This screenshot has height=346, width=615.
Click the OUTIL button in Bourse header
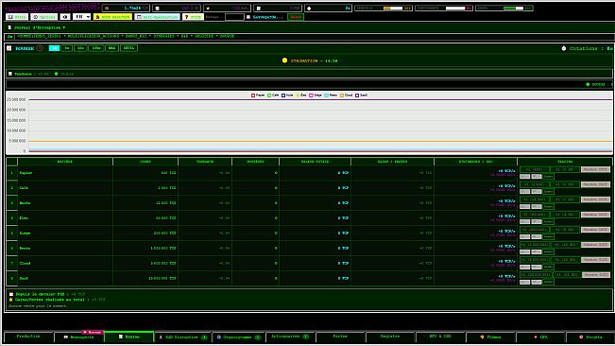[128, 48]
